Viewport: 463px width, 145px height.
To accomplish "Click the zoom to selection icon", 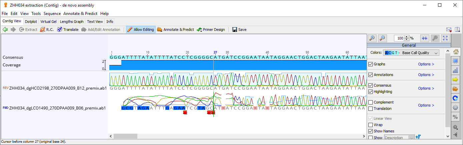I will 435,38.
